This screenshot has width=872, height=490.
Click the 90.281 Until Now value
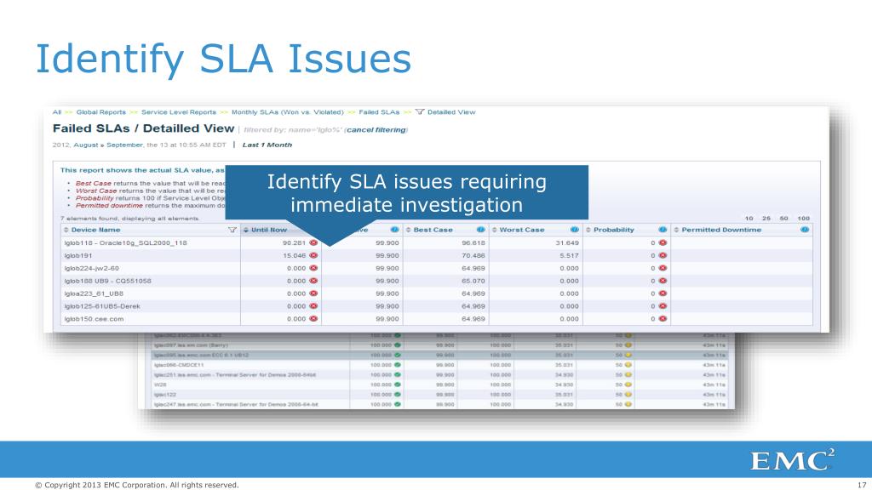coord(294,242)
